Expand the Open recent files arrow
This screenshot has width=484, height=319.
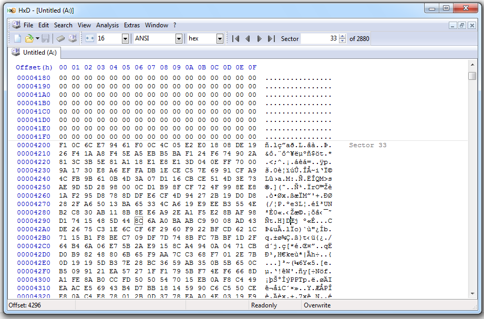37,38
